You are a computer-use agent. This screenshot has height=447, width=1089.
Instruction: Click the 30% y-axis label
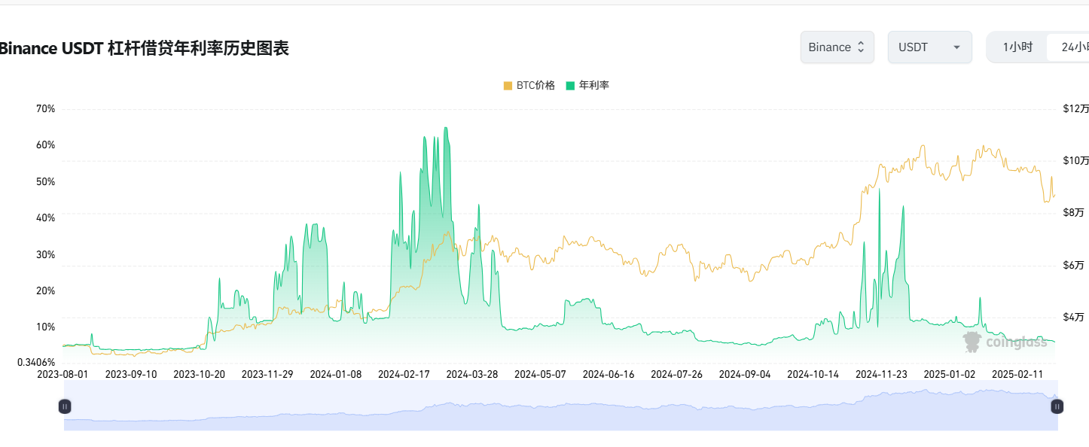point(45,255)
